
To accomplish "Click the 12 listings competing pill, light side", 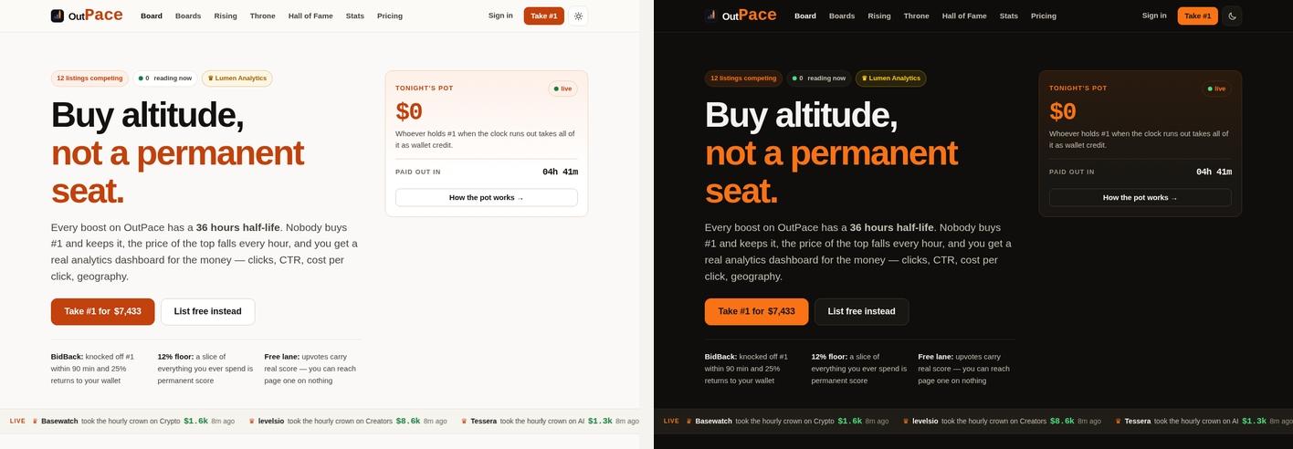I will click(89, 78).
